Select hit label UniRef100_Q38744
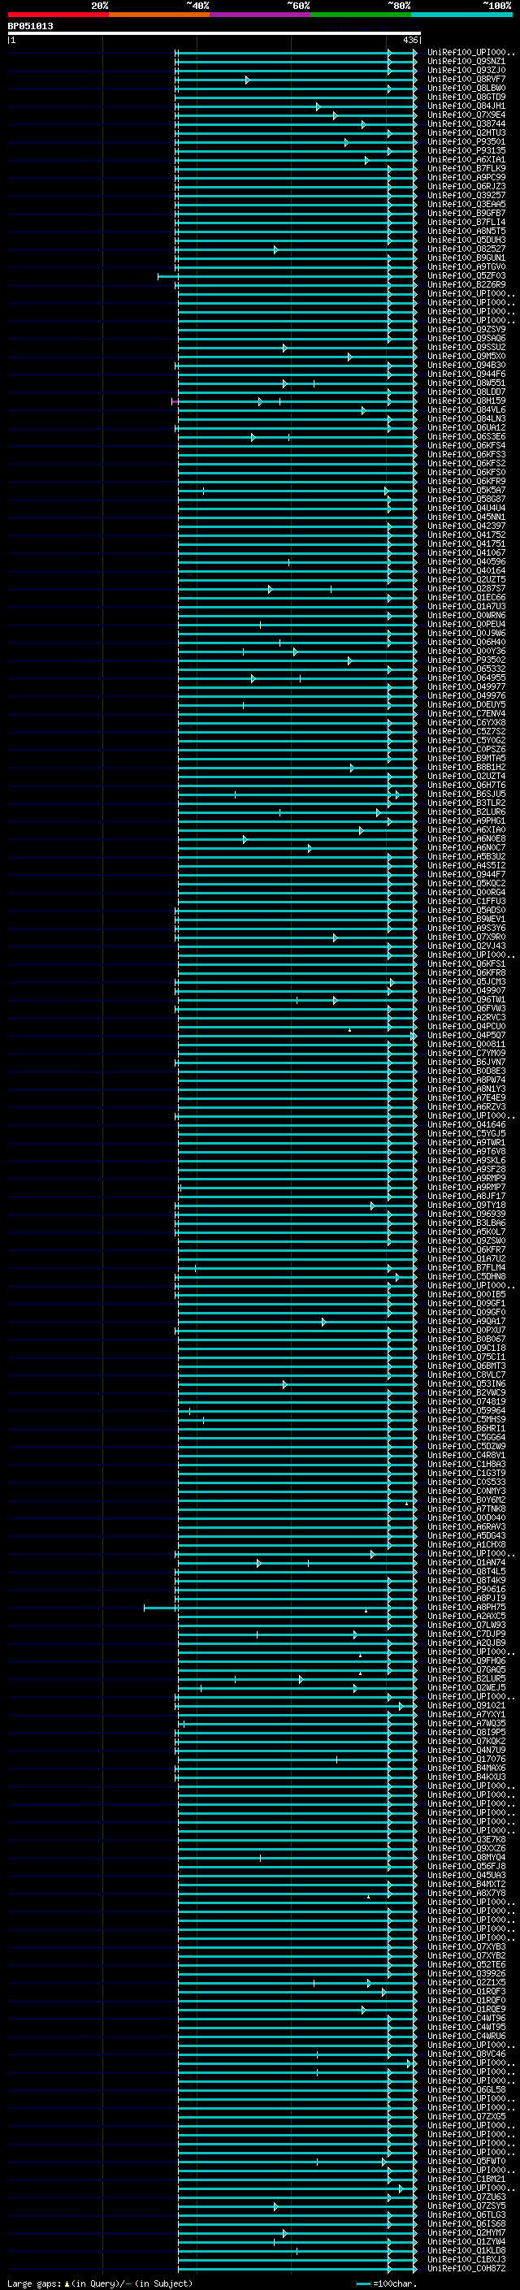The width and height of the screenshot is (520, 2290). 466,123
